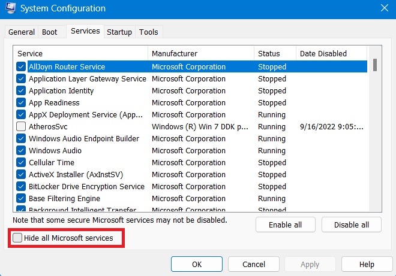The image size is (396, 276).
Task: Open the Tools tab
Action: (x=149, y=32)
